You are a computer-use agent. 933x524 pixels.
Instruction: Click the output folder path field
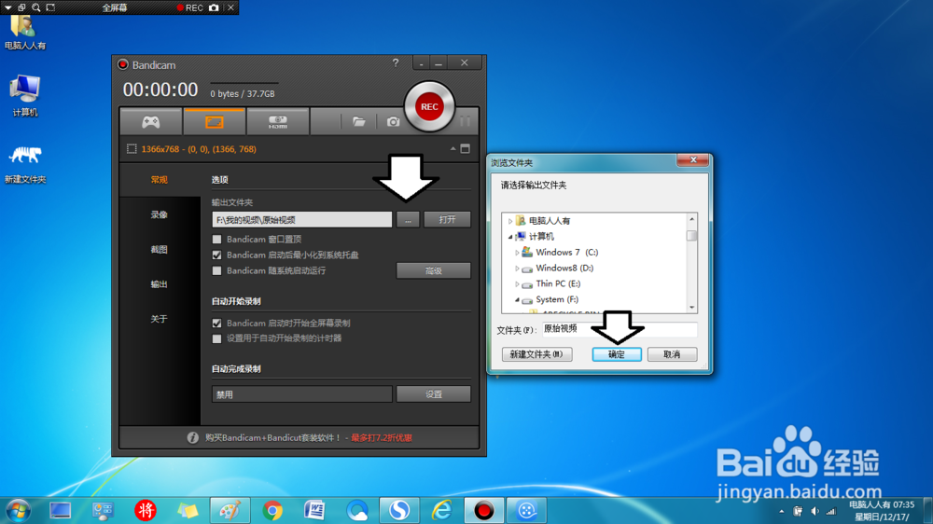[x=301, y=220]
